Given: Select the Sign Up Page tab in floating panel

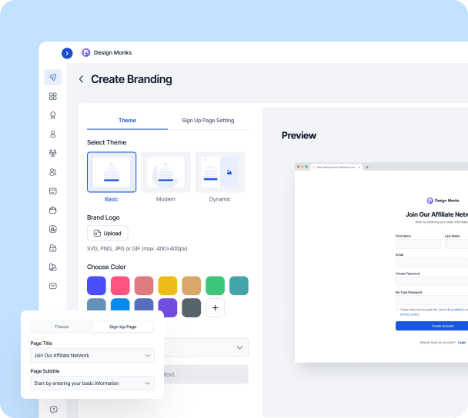Looking at the screenshot, I should pos(123,327).
